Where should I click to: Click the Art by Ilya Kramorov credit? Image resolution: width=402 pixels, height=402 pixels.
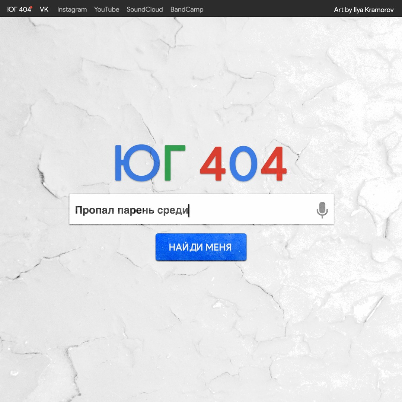pyautogui.click(x=363, y=10)
